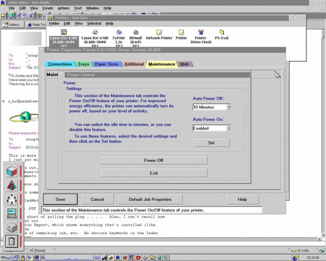326x261 pixels.
Task: Click the shredder trash icon in the launcher bar
Action: point(11,241)
